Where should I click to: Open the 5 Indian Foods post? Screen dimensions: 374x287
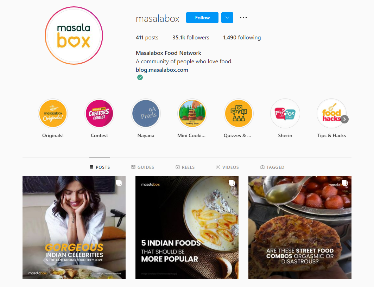[187, 228]
